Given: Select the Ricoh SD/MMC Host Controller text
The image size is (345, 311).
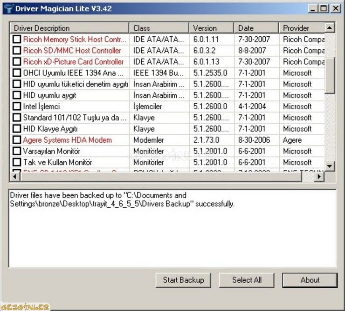Looking at the screenshot, I should [72, 51].
